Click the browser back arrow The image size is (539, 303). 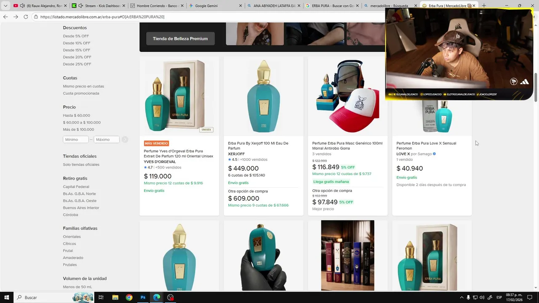pyautogui.click(x=5, y=17)
